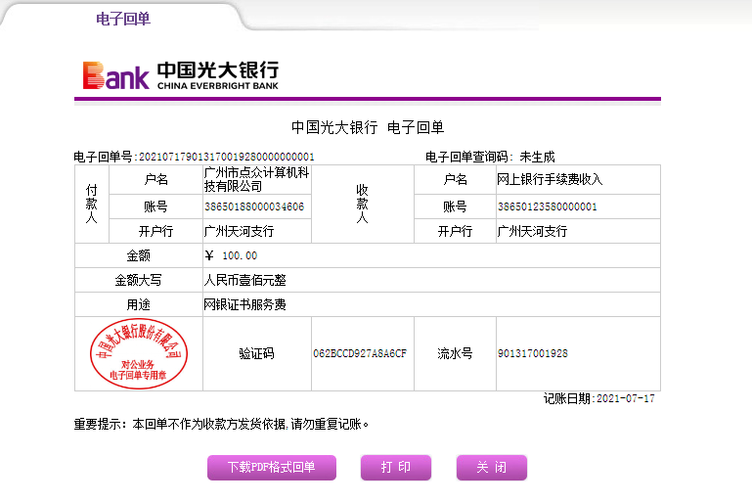The height and width of the screenshot is (503, 752).
Task: Click the 用途 label cell
Action: [139, 304]
